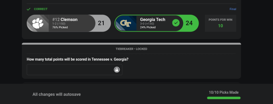Click the Georgia Tech score 24

coord(189,23)
